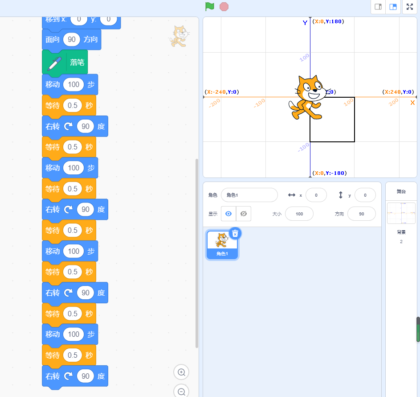The image size is (420, 397).
Task: Switch to small stage layout
Action: (378, 7)
